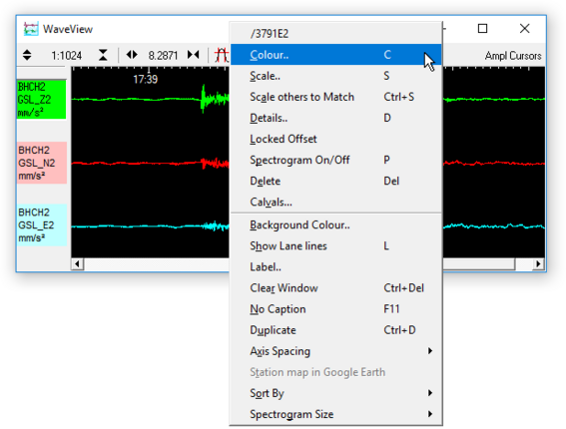Click the horizontal compress arrows icon
Image resolution: width=566 pixels, height=429 pixels.
pyautogui.click(x=193, y=55)
